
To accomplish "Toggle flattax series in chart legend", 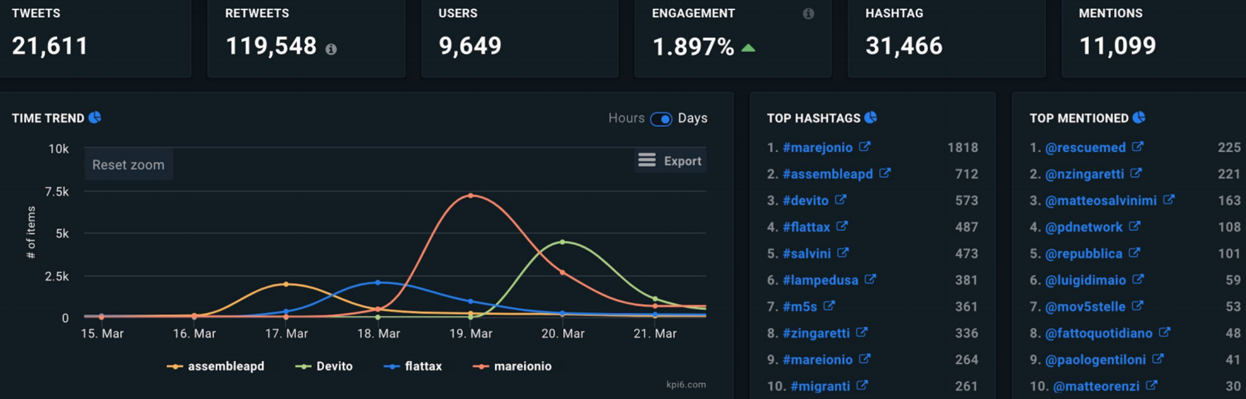I will pyautogui.click(x=422, y=366).
